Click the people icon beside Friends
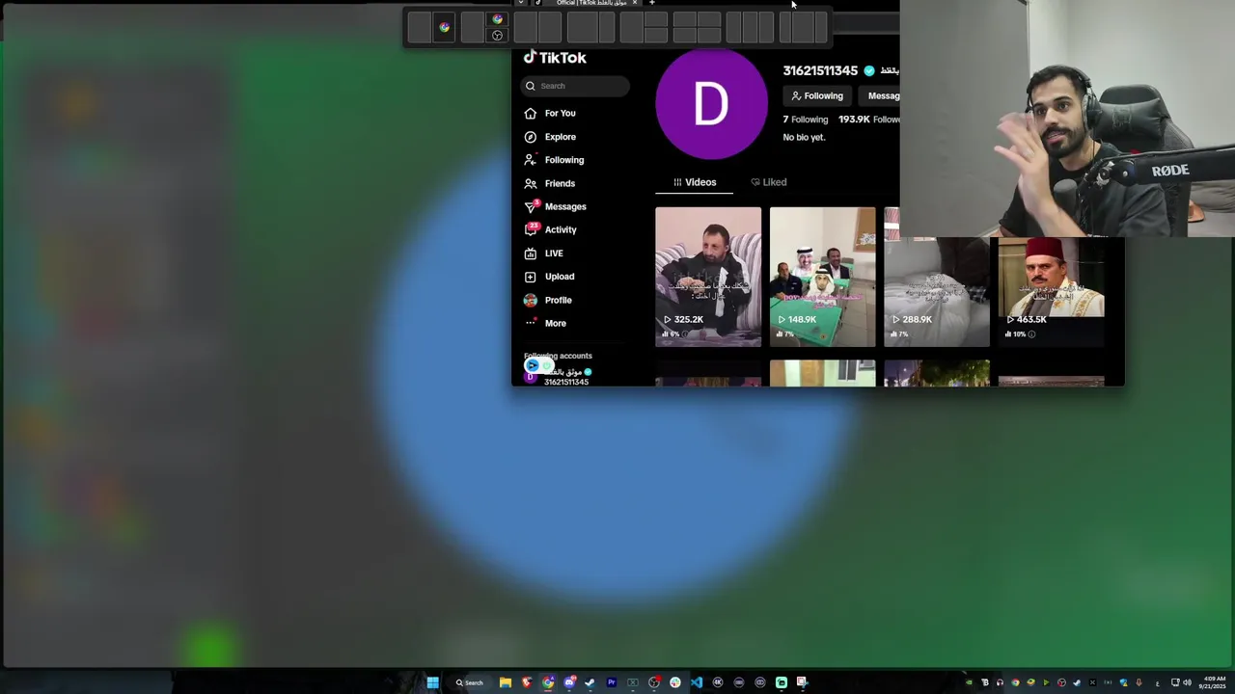The height and width of the screenshot is (694, 1235). coord(530,183)
